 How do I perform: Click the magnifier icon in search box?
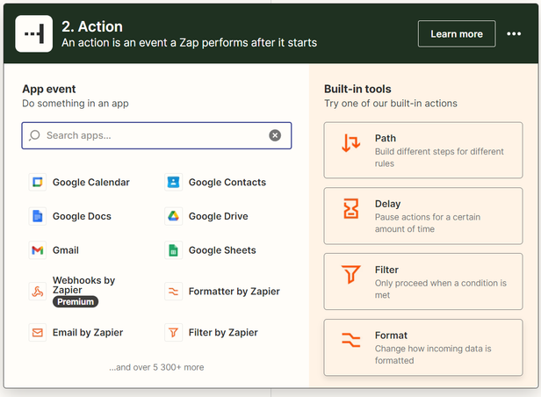pos(35,135)
